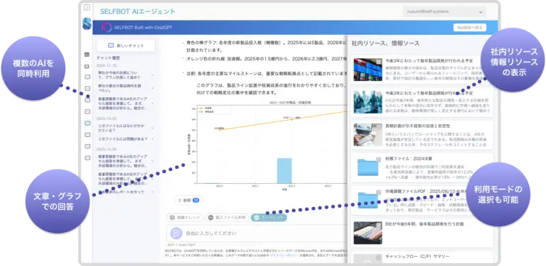Expand the sidebar with the top arrow icon
Viewport: 546px width, 266px height.
pos(87,7)
